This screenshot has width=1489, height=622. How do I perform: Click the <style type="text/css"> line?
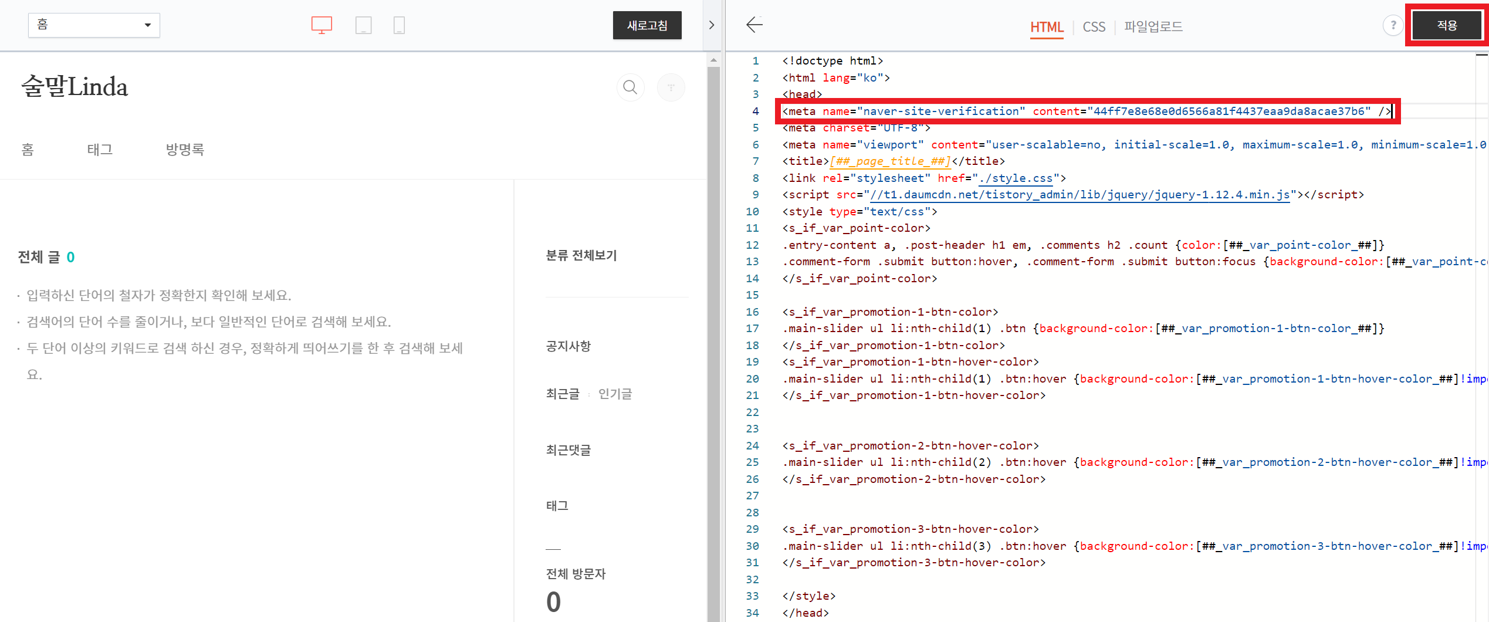[859, 212]
